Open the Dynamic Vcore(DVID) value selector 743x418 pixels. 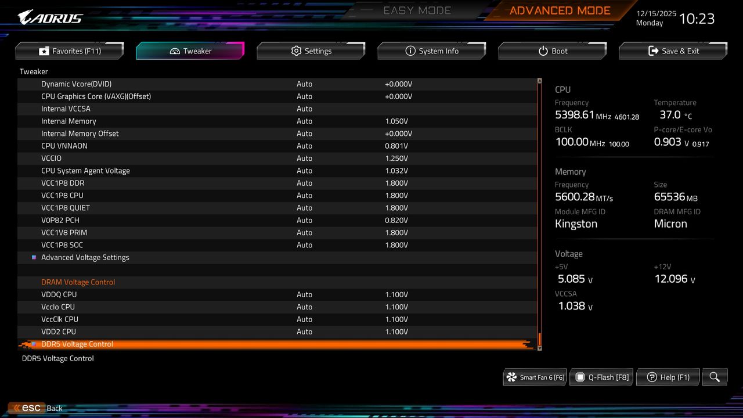tap(305, 84)
